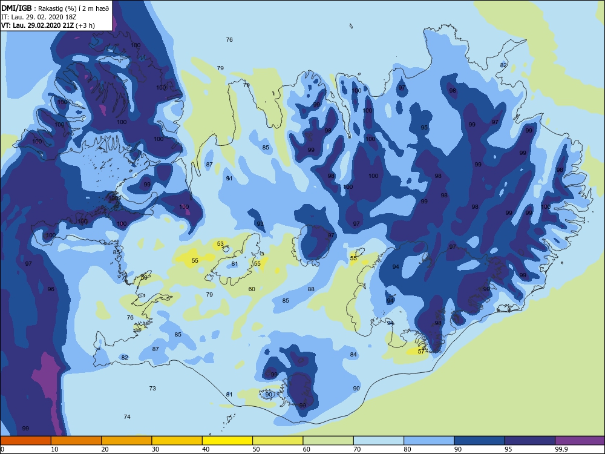Click the 50–60 yellow-green legend swatch
This screenshot has width=605, height=454.
tap(278, 441)
